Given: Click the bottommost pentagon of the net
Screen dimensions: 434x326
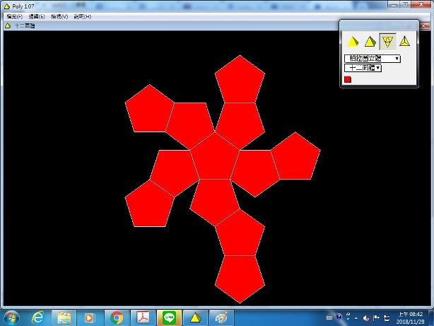Looking at the screenshot, I should pyautogui.click(x=240, y=278).
